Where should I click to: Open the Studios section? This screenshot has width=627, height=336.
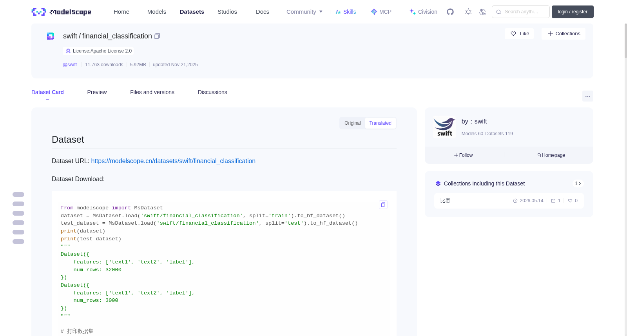pyautogui.click(x=227, y=12)
